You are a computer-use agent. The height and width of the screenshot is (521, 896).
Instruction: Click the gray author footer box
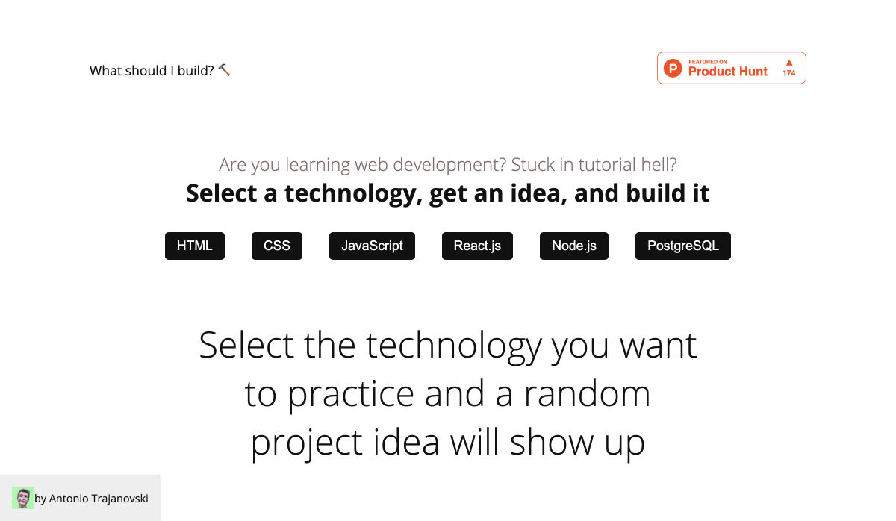(x=80, y=498)
